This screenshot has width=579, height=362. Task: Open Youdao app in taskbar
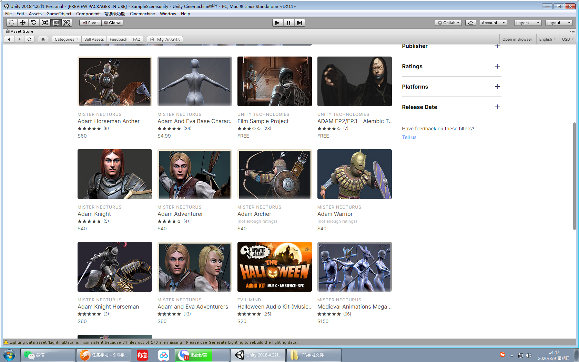(x=142, y=355)
